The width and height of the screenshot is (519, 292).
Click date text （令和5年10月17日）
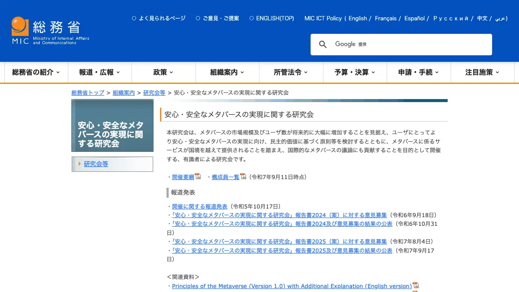(255, 206)
